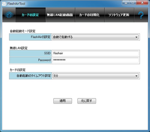Switch to the カードの設定 tab

coord(31,15)
